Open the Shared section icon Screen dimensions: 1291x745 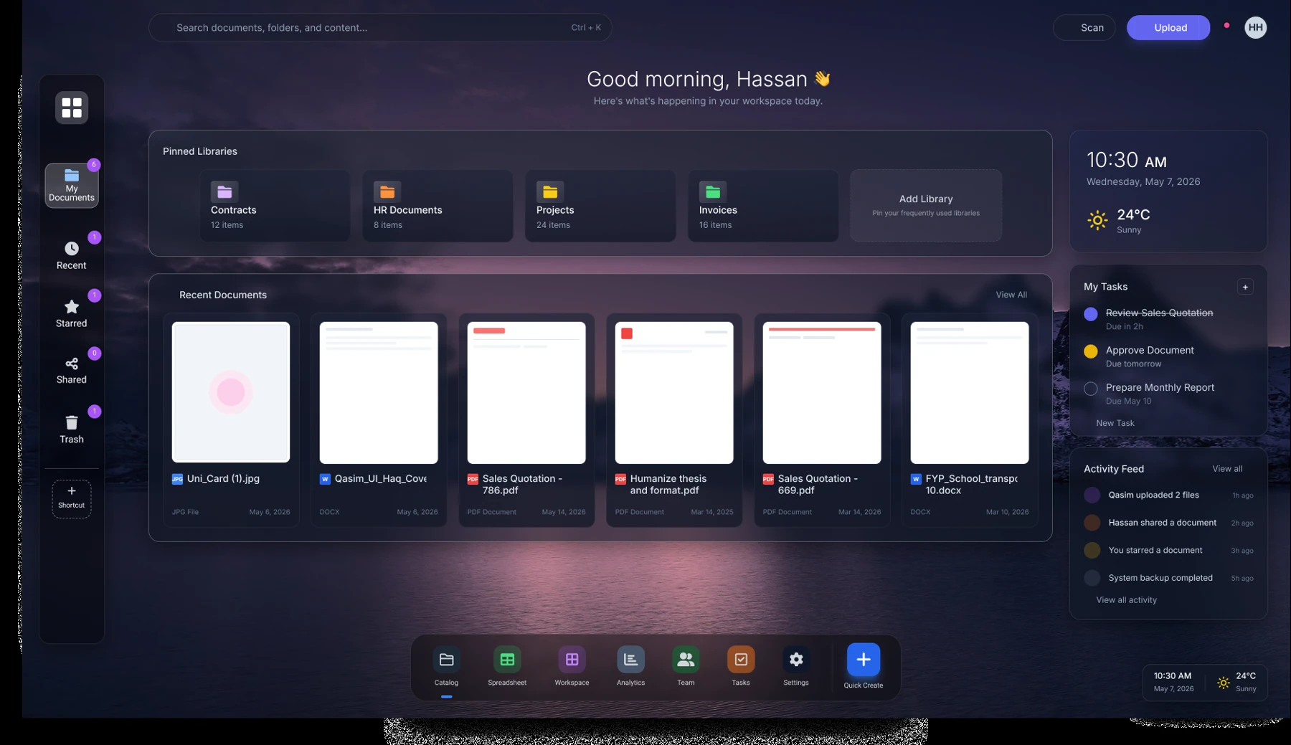point(72,364)
